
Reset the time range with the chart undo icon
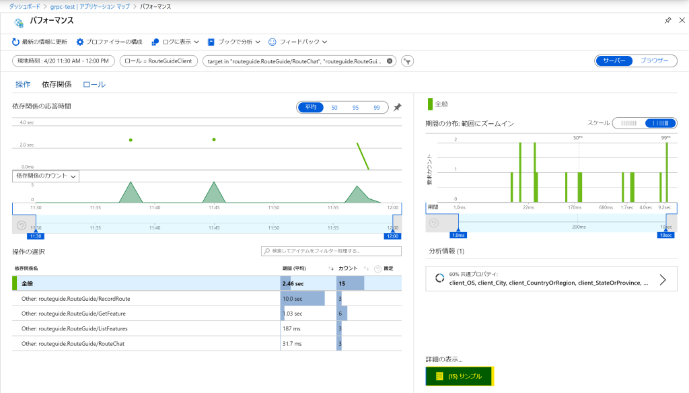pos(22,224)
